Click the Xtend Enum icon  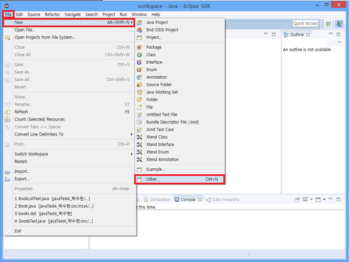139,152
